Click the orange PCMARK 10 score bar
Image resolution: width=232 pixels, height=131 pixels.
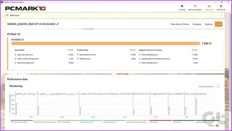tap(106, 43)
